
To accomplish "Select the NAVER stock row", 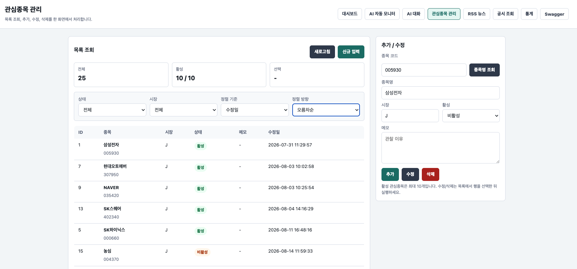I will 219,192.
